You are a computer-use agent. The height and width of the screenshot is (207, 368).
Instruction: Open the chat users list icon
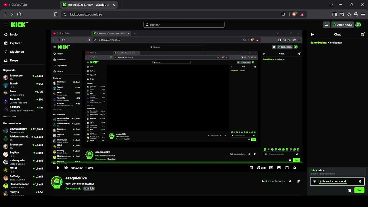pos(363,34)
